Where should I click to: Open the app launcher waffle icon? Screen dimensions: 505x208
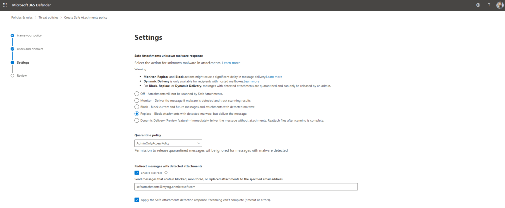pos(5,5)
